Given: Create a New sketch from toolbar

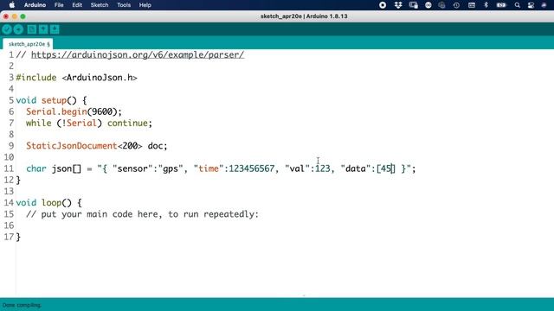Looking at the screenshot, I should (31, 29).
